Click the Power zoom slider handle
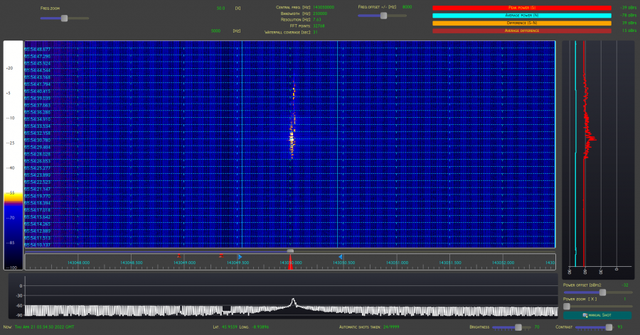This screenshot has height=335, width=640. coord(567,306)
